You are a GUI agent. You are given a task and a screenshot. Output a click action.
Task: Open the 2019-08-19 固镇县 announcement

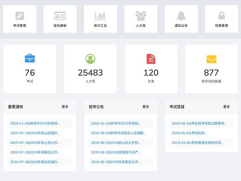tap(116, 152)
